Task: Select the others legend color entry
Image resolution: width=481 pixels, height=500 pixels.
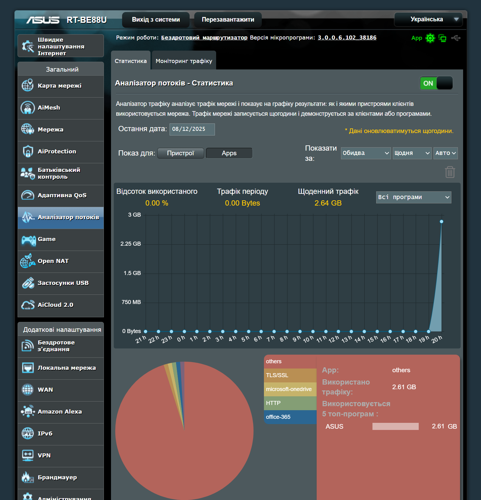Action: (x=290, y=361)
